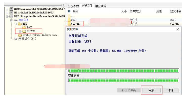Select the HD1 GALAXY disk icon

point(11,13)
